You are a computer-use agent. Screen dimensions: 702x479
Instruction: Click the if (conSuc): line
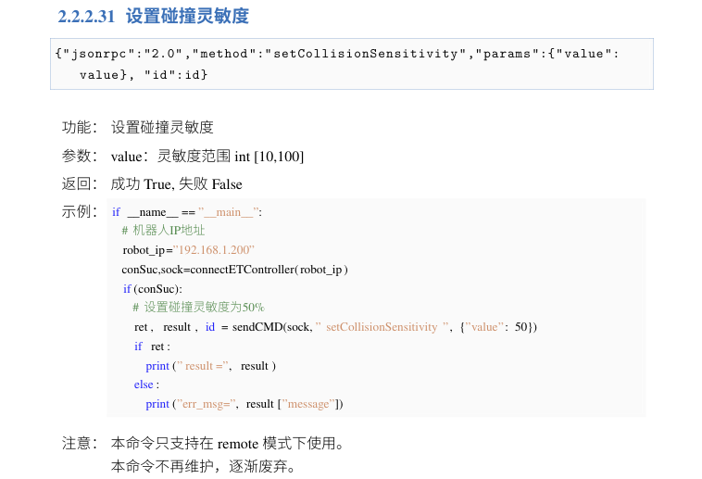coord(152,288)
